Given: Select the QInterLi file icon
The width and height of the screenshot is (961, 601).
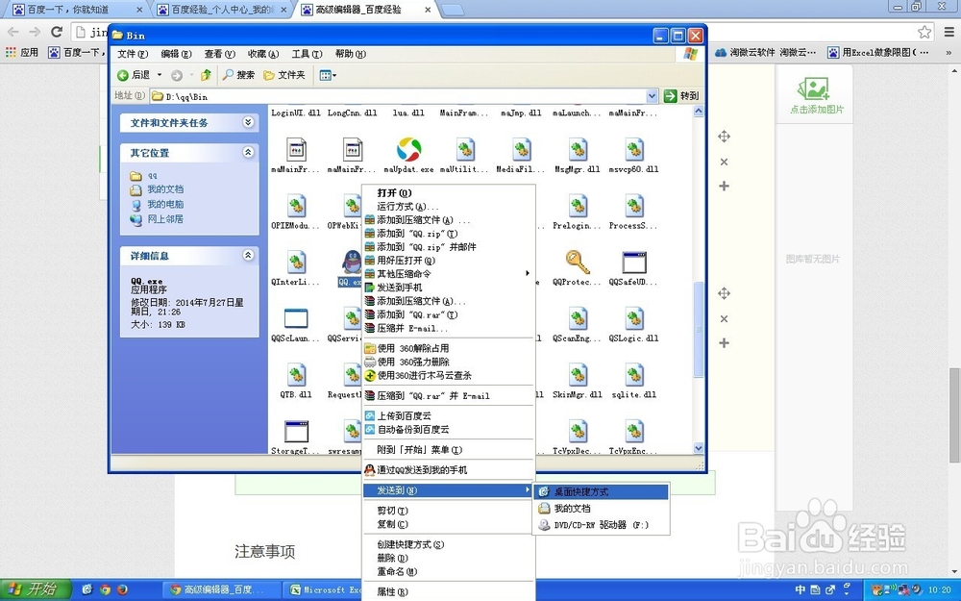Looking at the screenshot, I should (296, 262).
